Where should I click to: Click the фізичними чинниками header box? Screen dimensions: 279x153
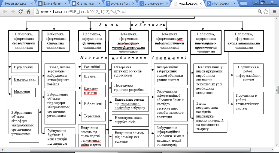click(92, 41)
